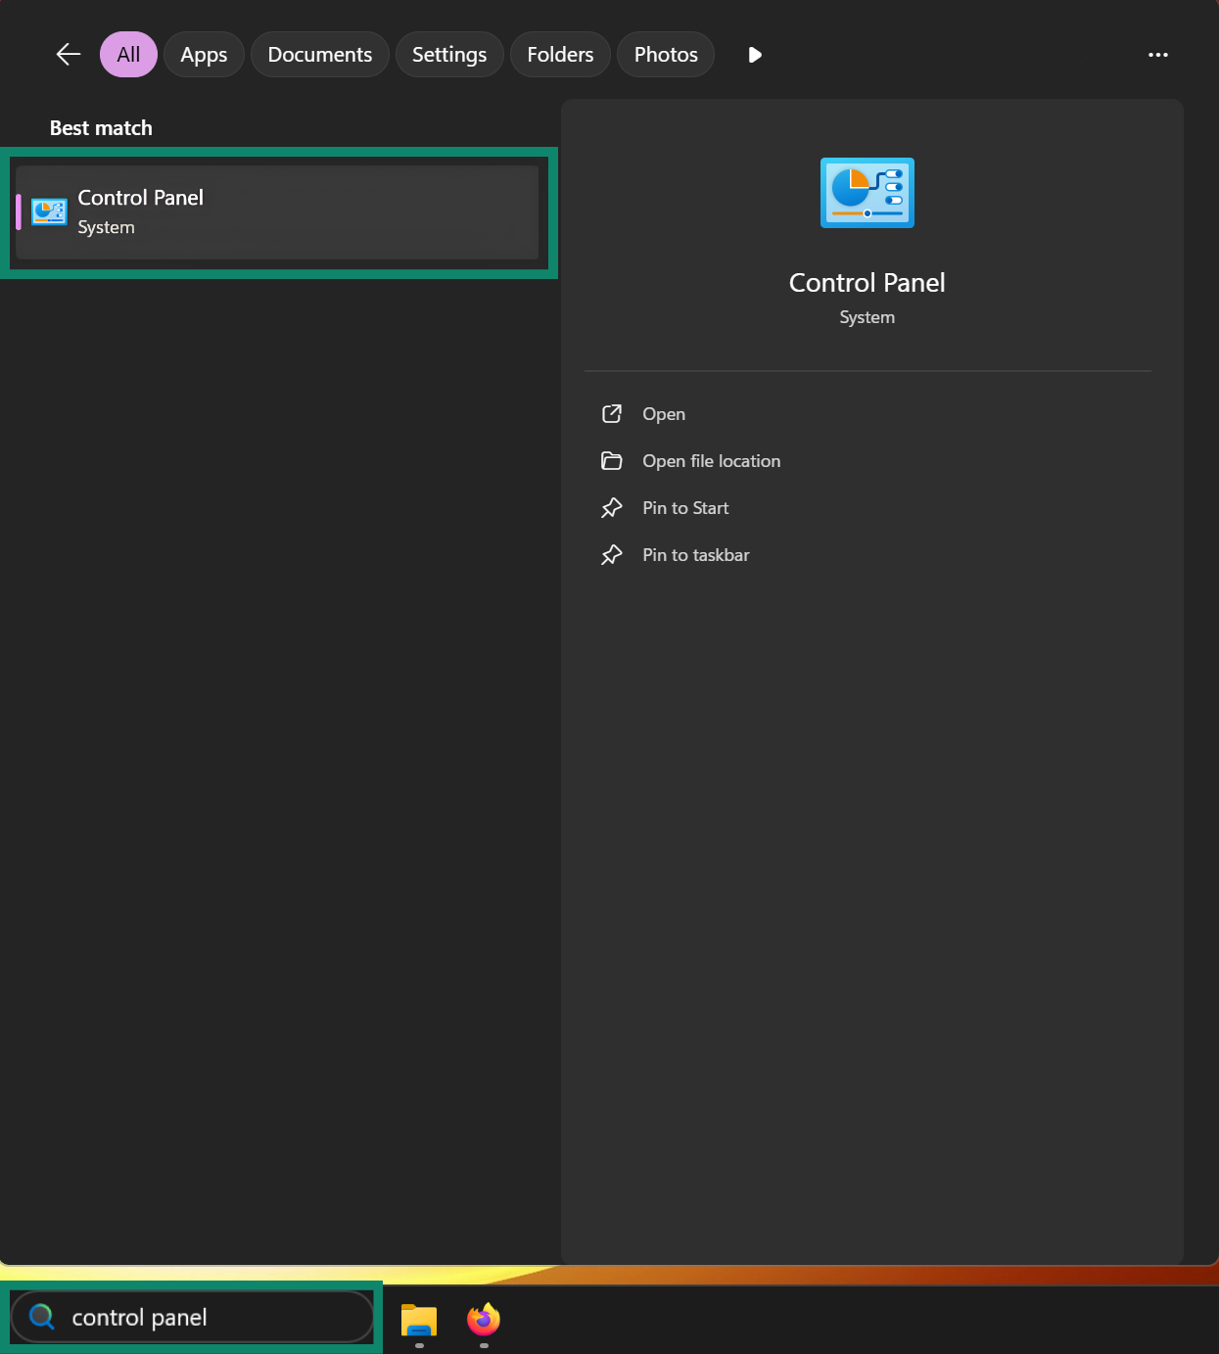Open the three-dots more options menu

pyautogui.click(x=1158, y=55)
